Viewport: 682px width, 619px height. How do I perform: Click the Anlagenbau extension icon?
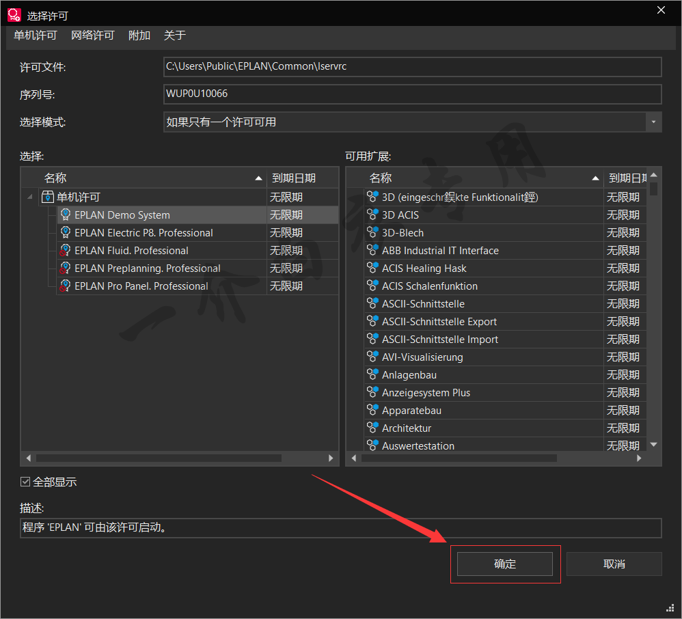372,374
